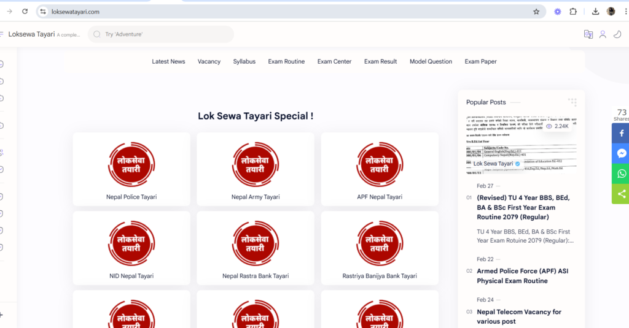Click the Nepal Army Tayari logo
The image size is (629, 328).
tap(256, 164)
